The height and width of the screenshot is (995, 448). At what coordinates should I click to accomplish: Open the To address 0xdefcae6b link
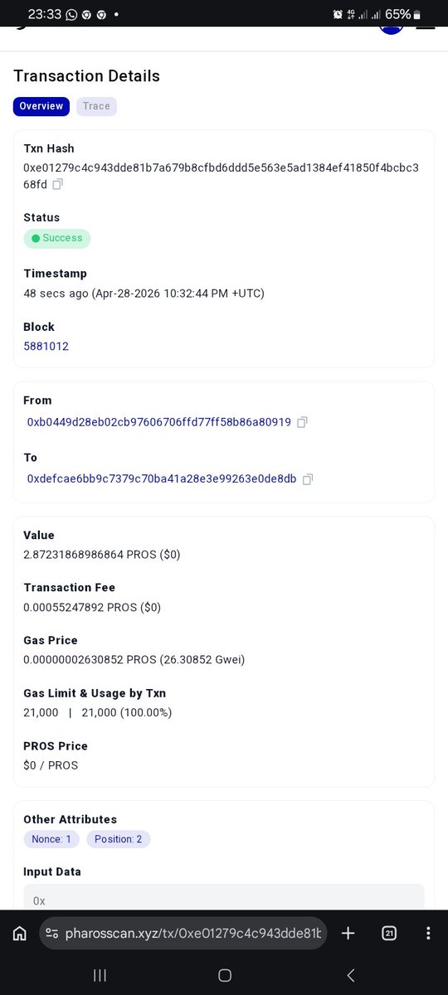[x=162, y=479]
